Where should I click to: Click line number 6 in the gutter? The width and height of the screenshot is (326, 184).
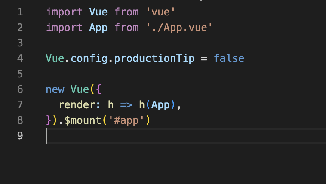(x=20, y=89)
